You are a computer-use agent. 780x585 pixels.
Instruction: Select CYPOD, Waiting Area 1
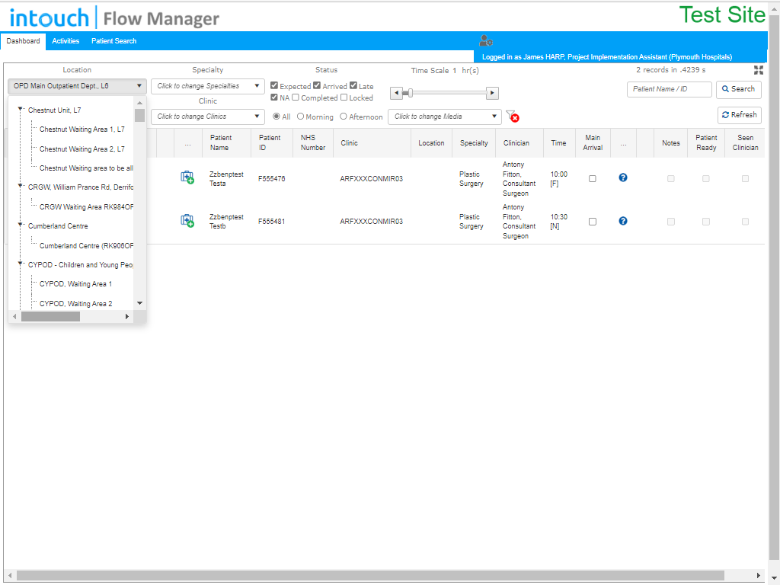[75, 284]
